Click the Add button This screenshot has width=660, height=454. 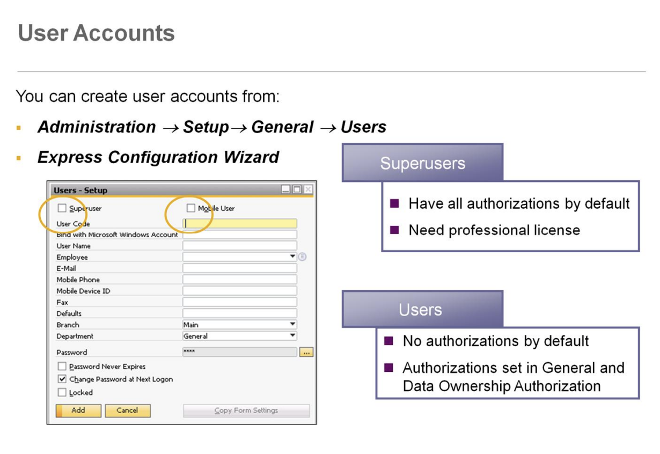pos(78,411)
